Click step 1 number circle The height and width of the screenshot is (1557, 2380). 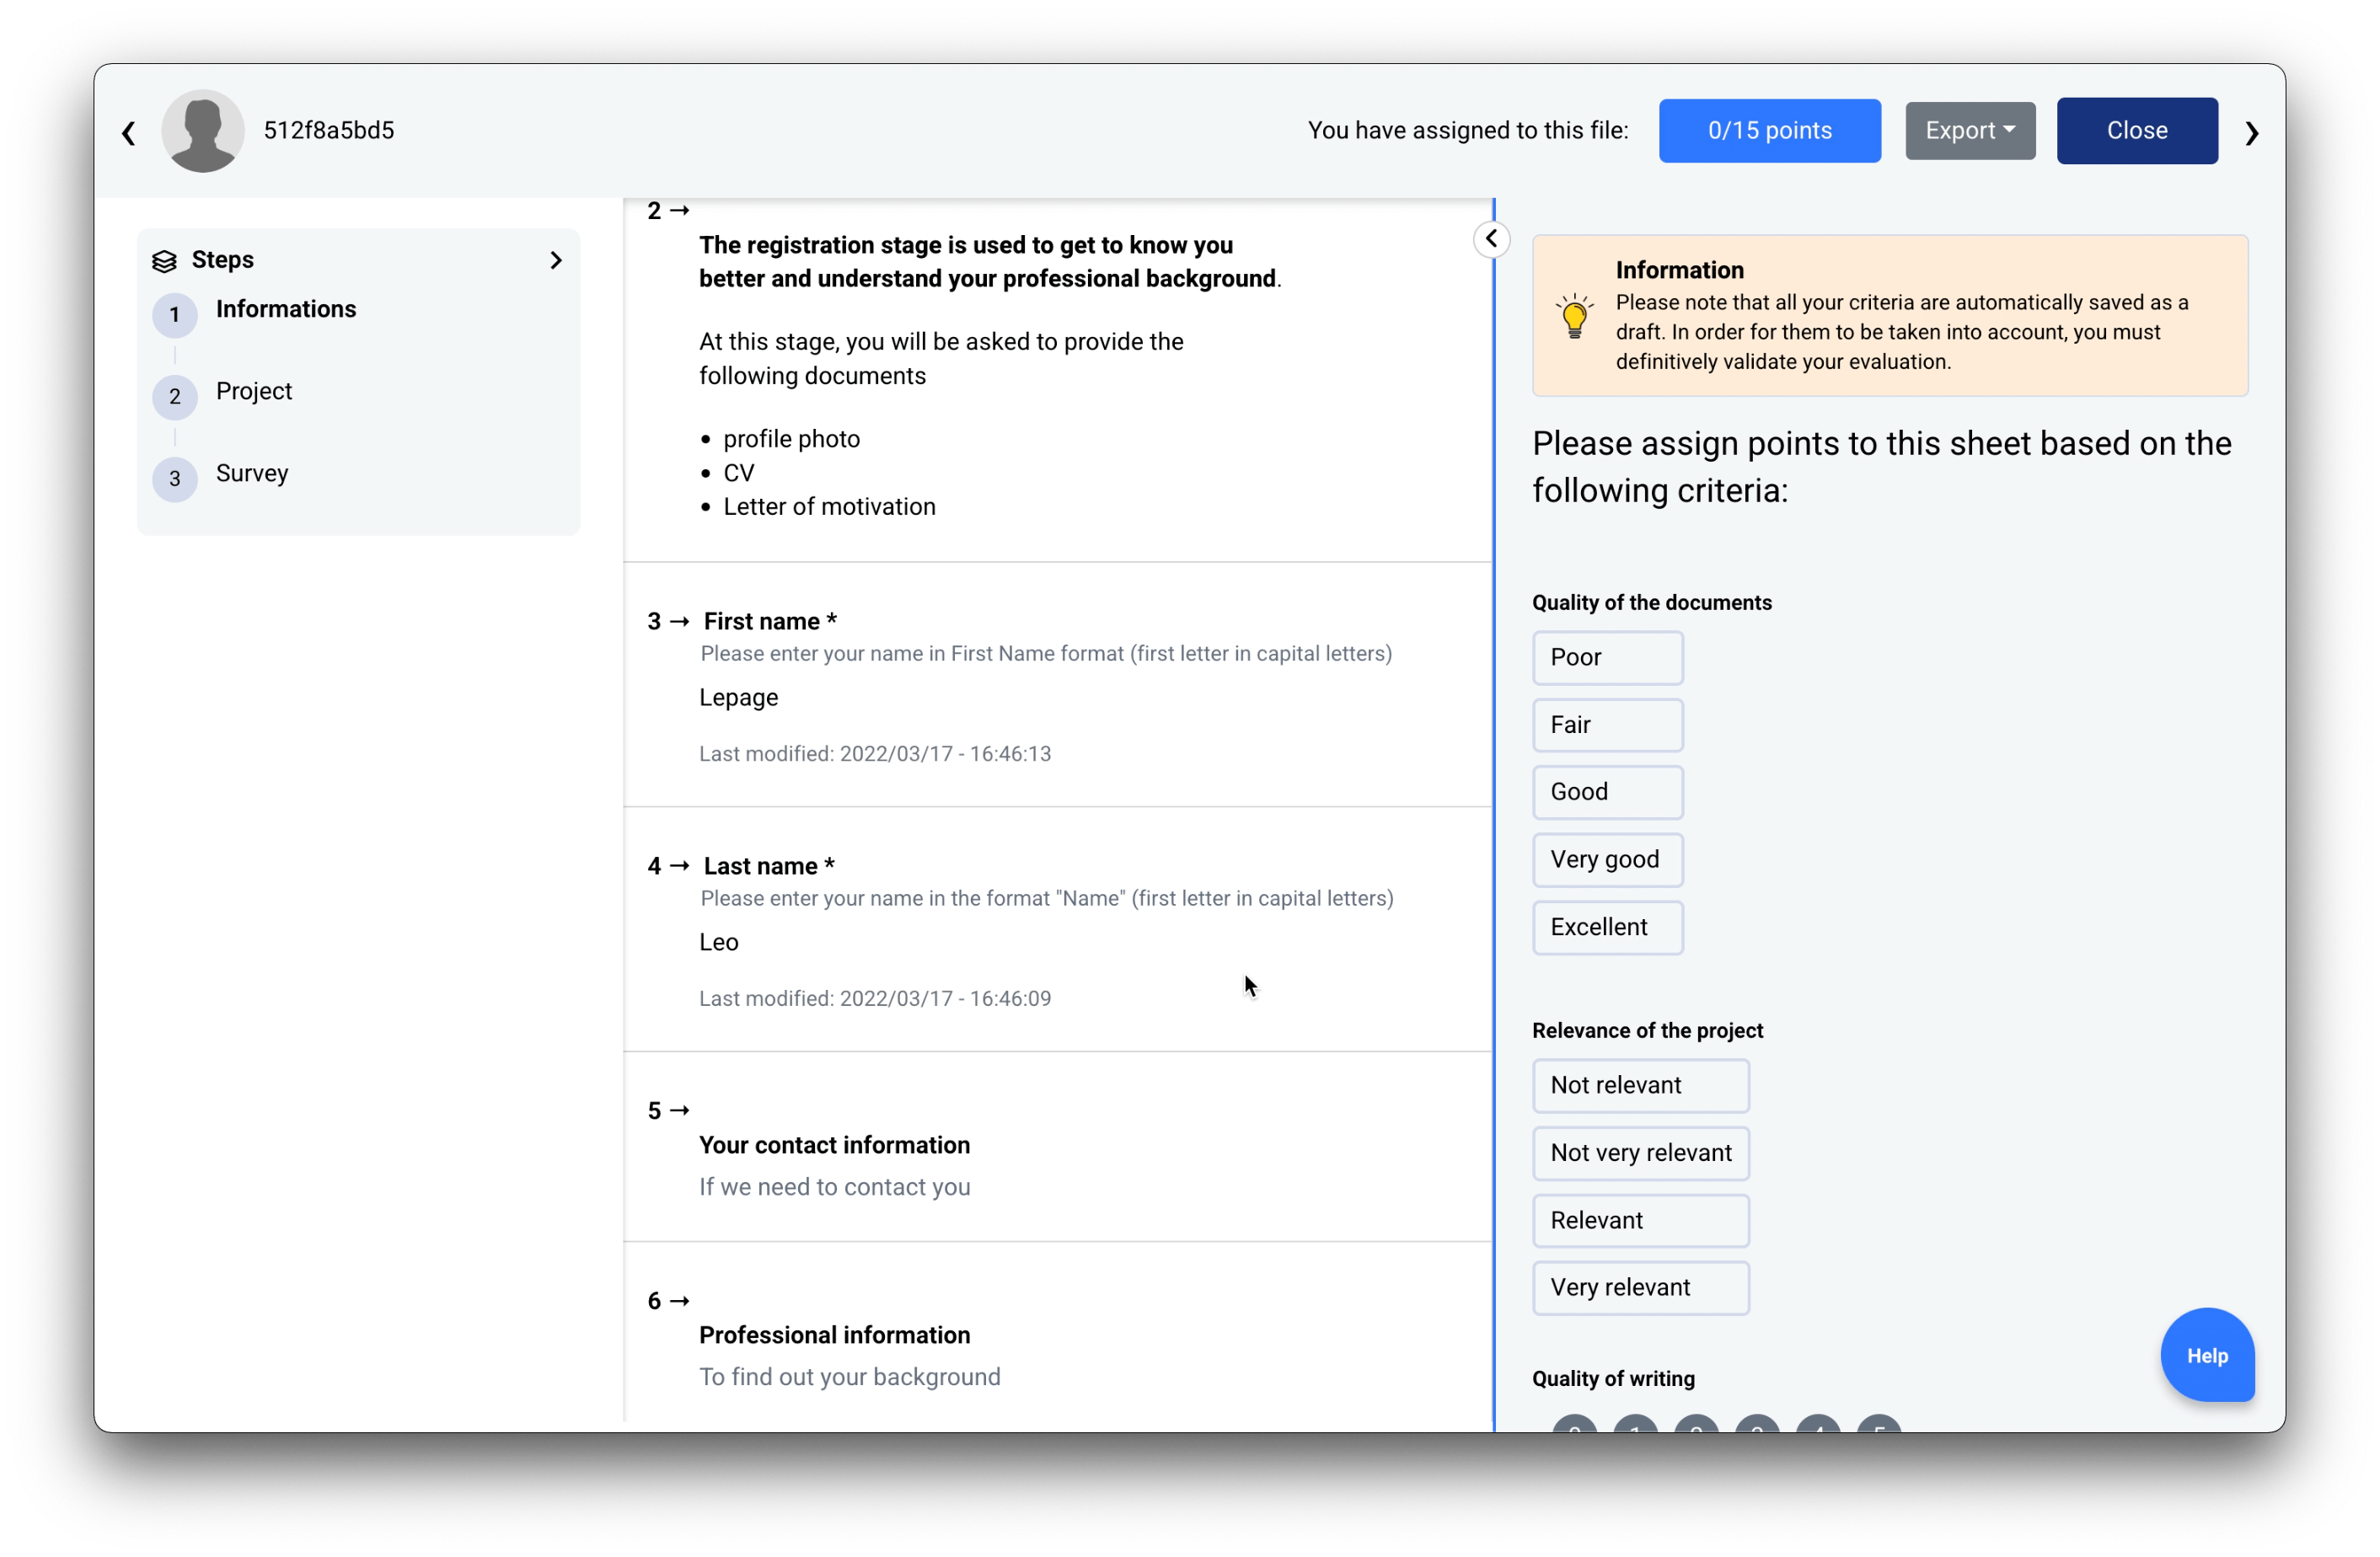pos(175,315)
